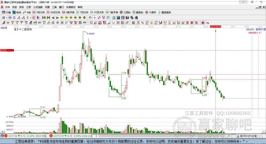Screen dimensions: 266x144
Task: Click the 老子十二宫结构 indicator title
Action: (x=23, y=29)
